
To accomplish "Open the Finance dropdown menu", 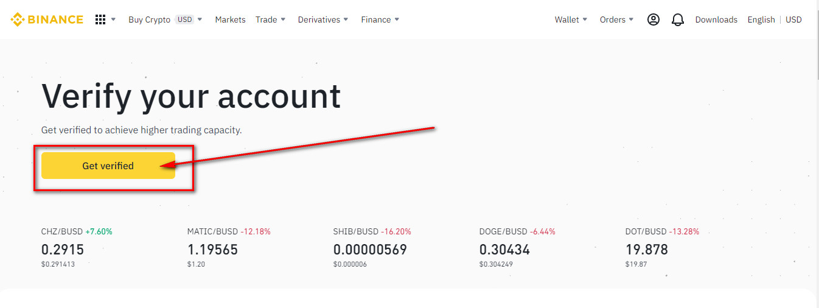I will click(x=380, y=19).
